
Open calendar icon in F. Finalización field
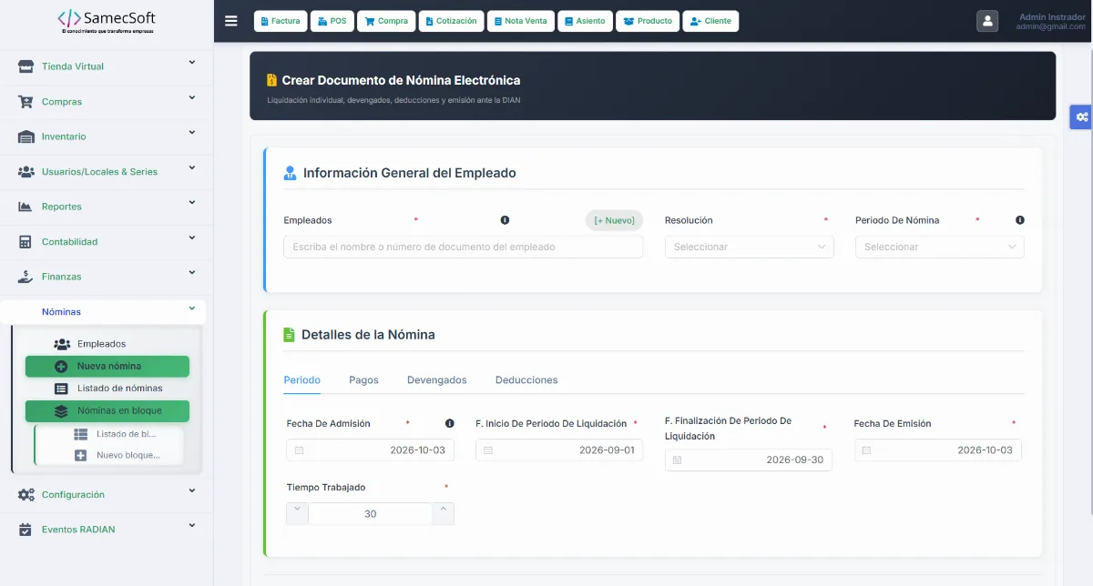tap(677, 460)
